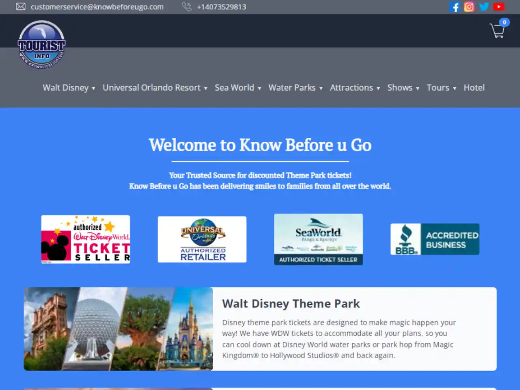Open the Instagram social icon
The height and width of the screenshot is (390, 520).
[x=469, y=7]
